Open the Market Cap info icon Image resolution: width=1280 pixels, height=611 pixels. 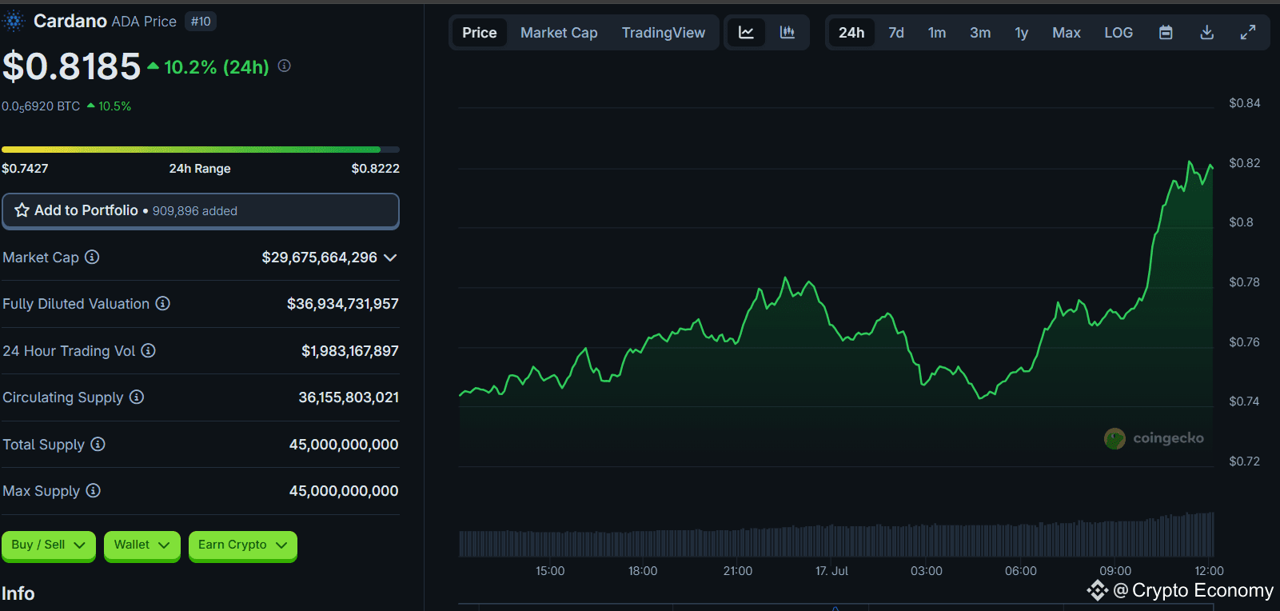(92, 257)
